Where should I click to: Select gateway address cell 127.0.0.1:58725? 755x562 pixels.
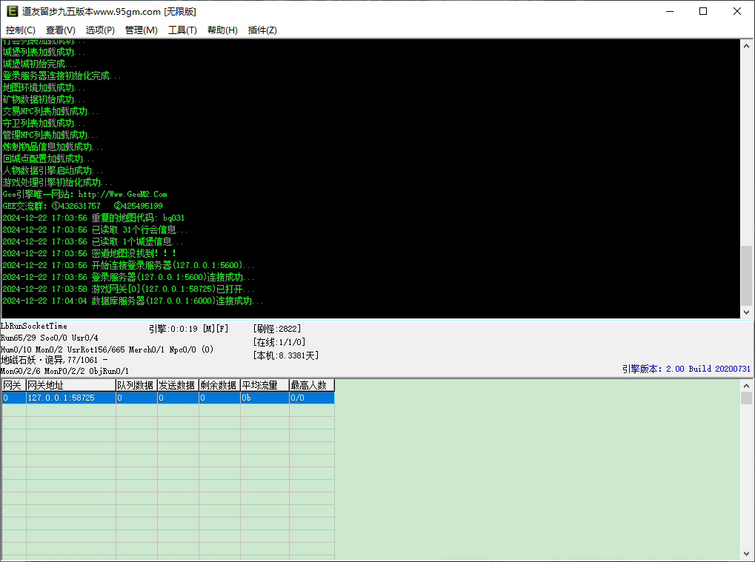(x=71, y=398)
